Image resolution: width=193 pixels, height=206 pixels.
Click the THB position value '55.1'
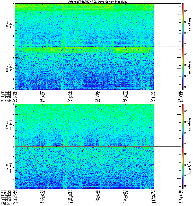click(x=42, y=92)
